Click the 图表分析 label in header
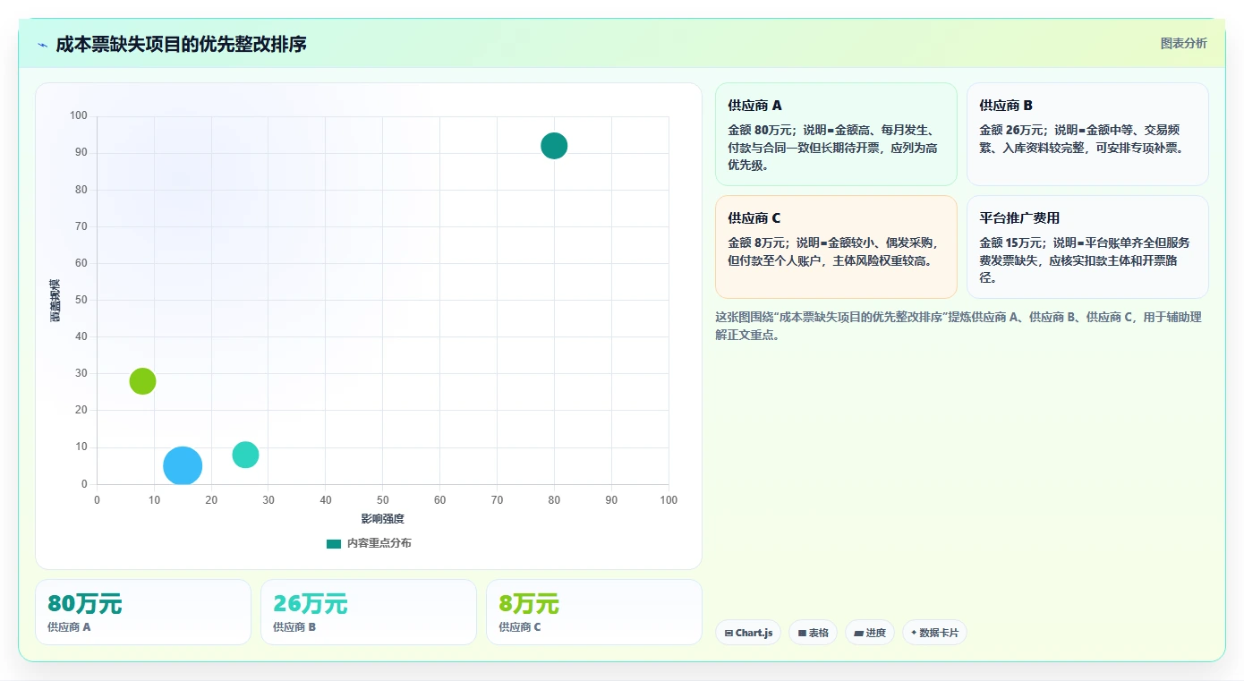 click(x=1183, y=43)
